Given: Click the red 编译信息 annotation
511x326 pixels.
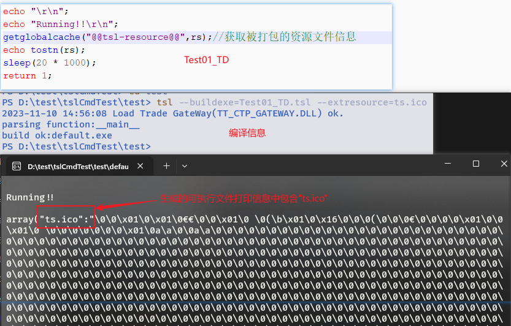Looking at the screenshot, I should 247,132.
